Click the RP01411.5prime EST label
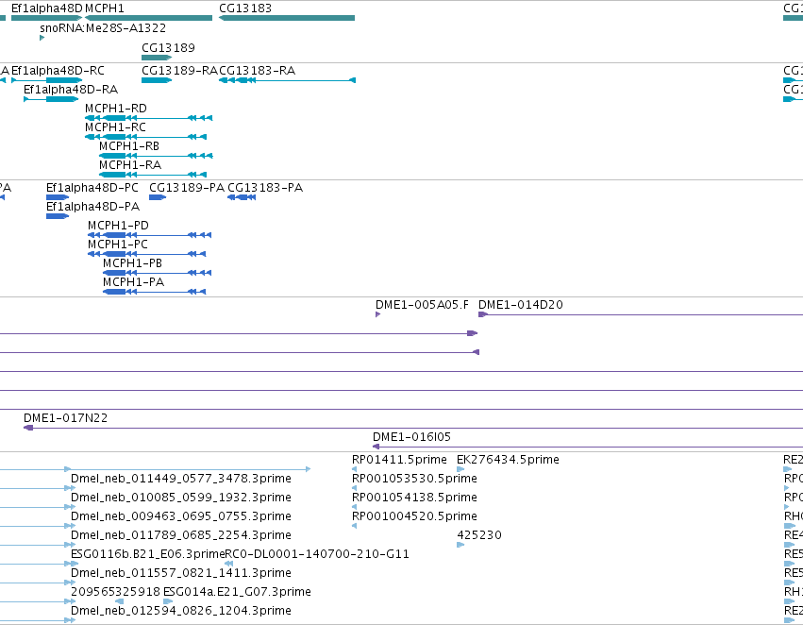Screen dimensions: 803x625 coord(399,460)
